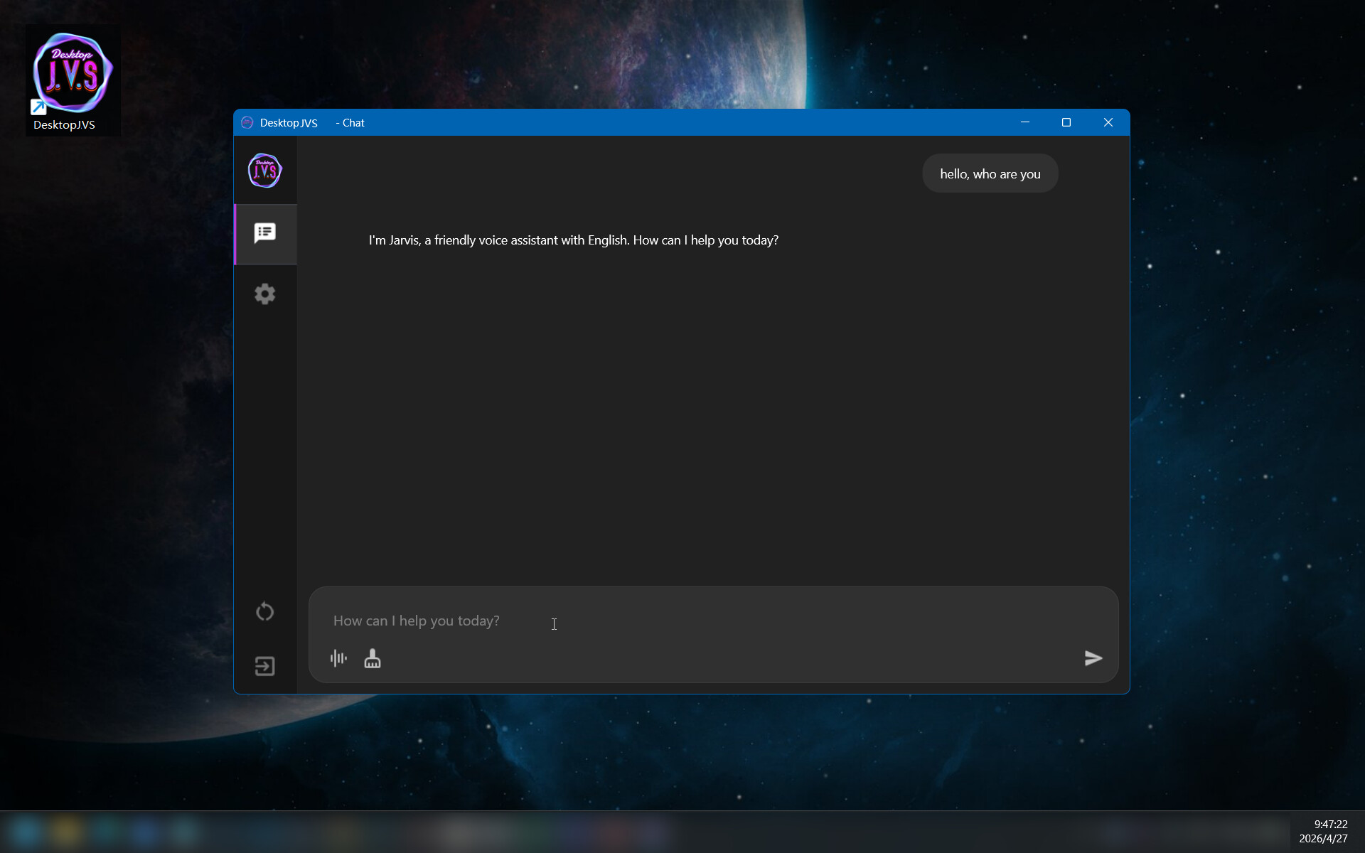Focus the 'How can I help you today?' input
Screen dimensions: 1365x853
(713, 621)
